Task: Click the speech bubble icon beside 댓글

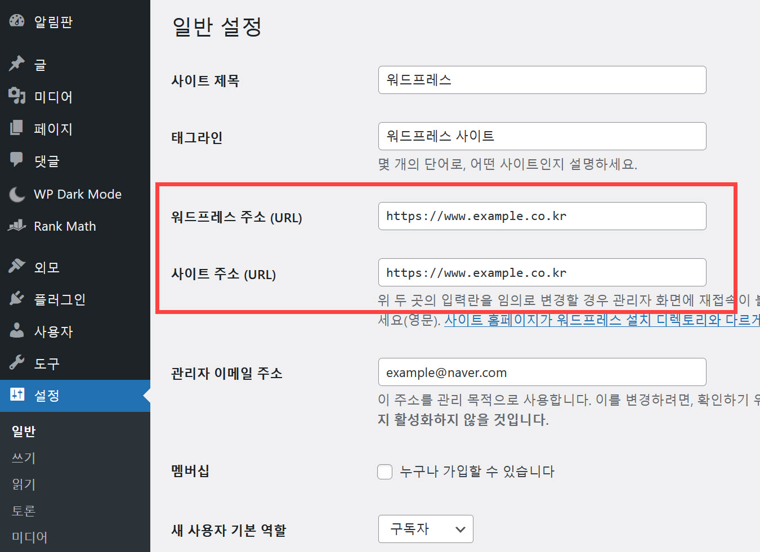Action: pyautogui.click(x=17, y=160)
